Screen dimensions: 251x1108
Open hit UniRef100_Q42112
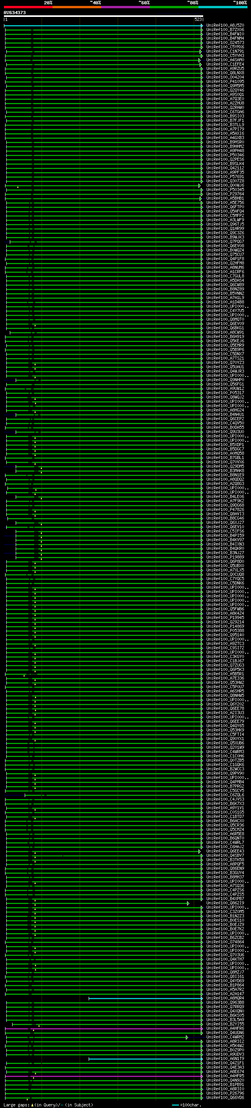pos(225,168)
